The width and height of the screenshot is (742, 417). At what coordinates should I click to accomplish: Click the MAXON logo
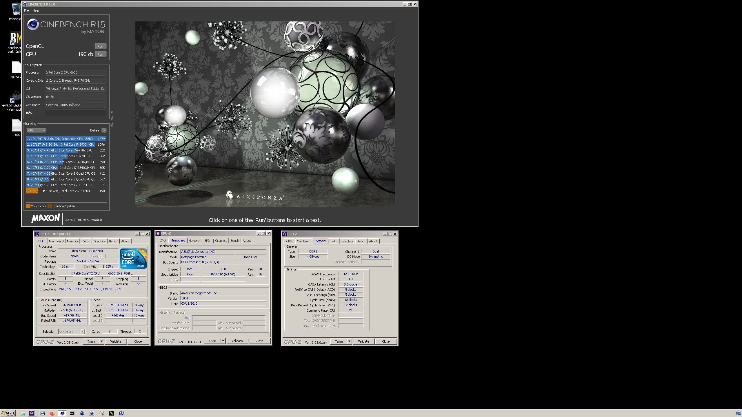coord(46,218)
